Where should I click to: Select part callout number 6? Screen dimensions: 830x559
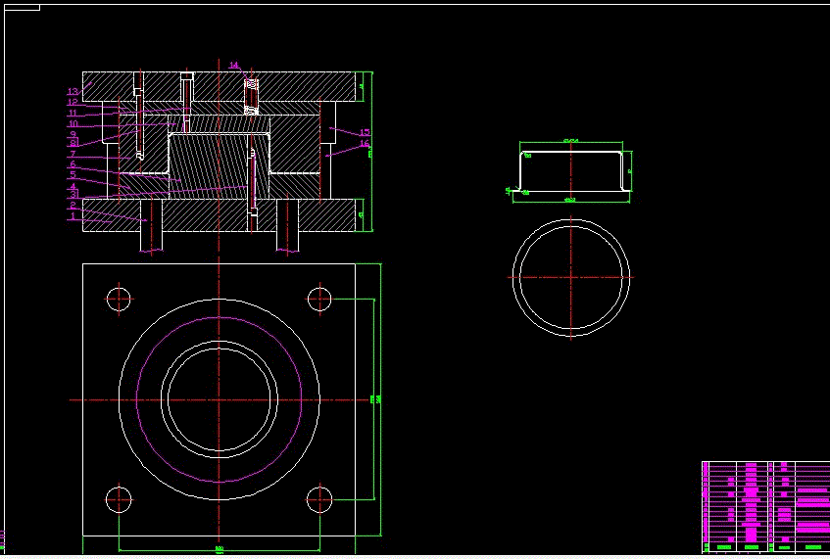click(x=73, y=165)
